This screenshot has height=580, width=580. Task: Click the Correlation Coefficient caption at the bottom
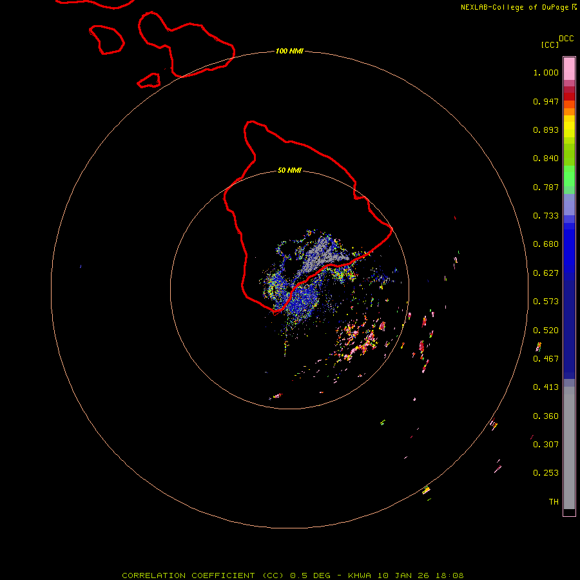click(293, 575)
